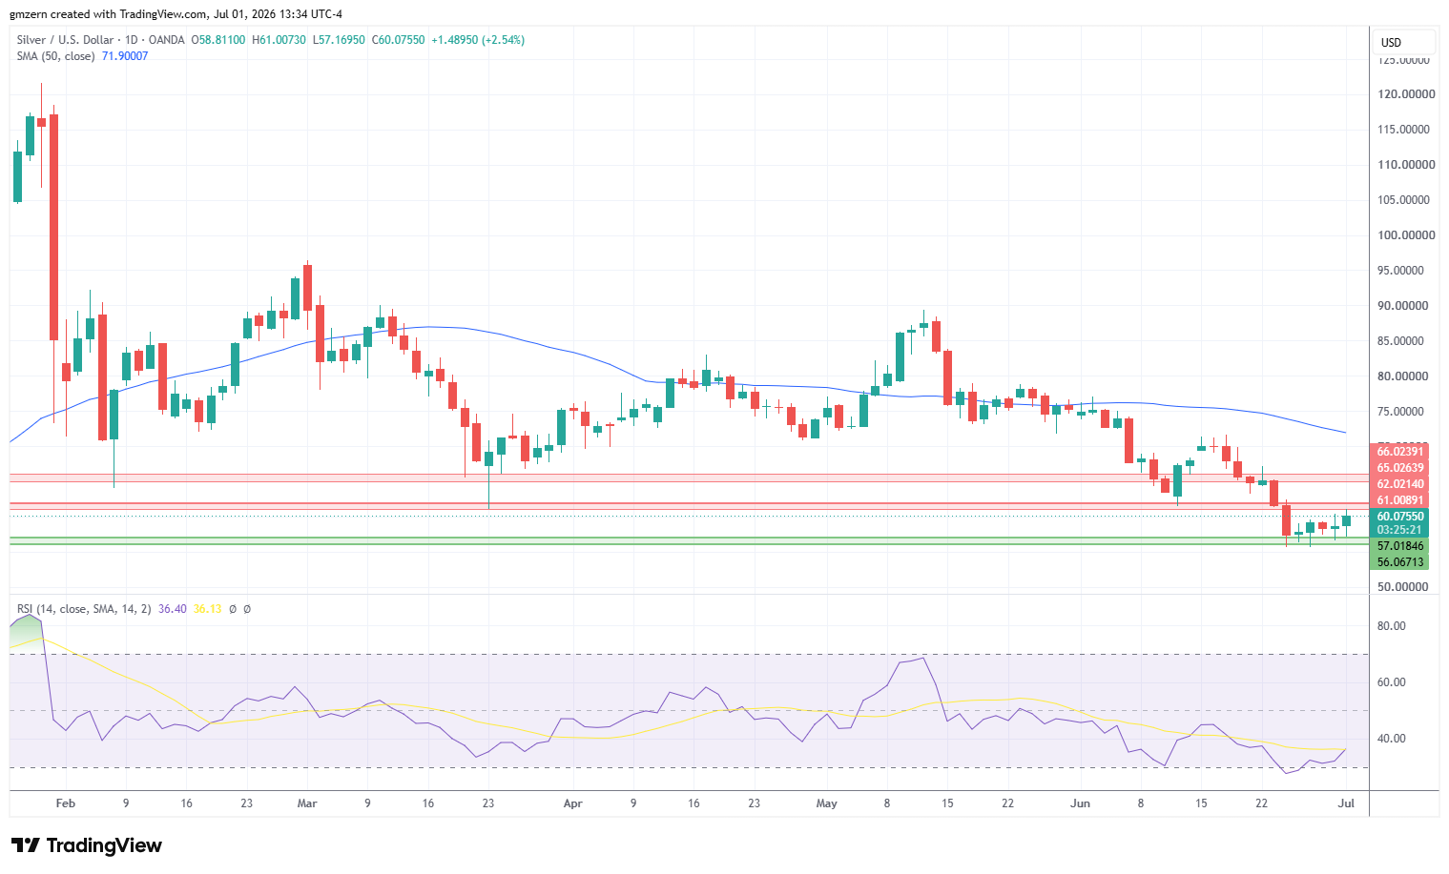Click the TradingView logo at the bottom

point(87,845)
